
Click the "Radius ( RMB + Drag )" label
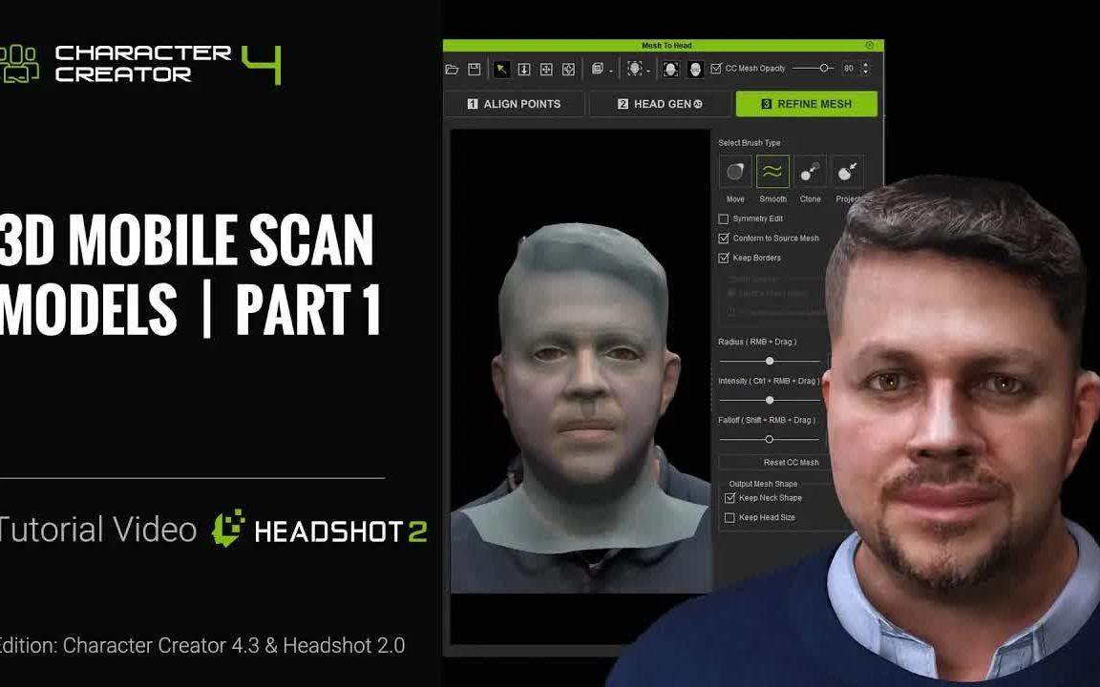[x=757, y=343]
